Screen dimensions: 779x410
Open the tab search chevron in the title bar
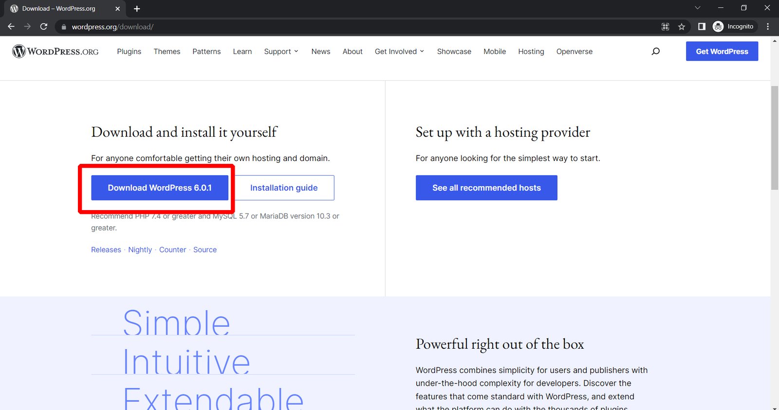(x=697, y=8)
